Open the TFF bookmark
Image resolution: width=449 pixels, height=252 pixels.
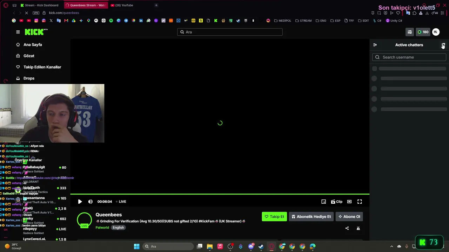pos(349,21)
